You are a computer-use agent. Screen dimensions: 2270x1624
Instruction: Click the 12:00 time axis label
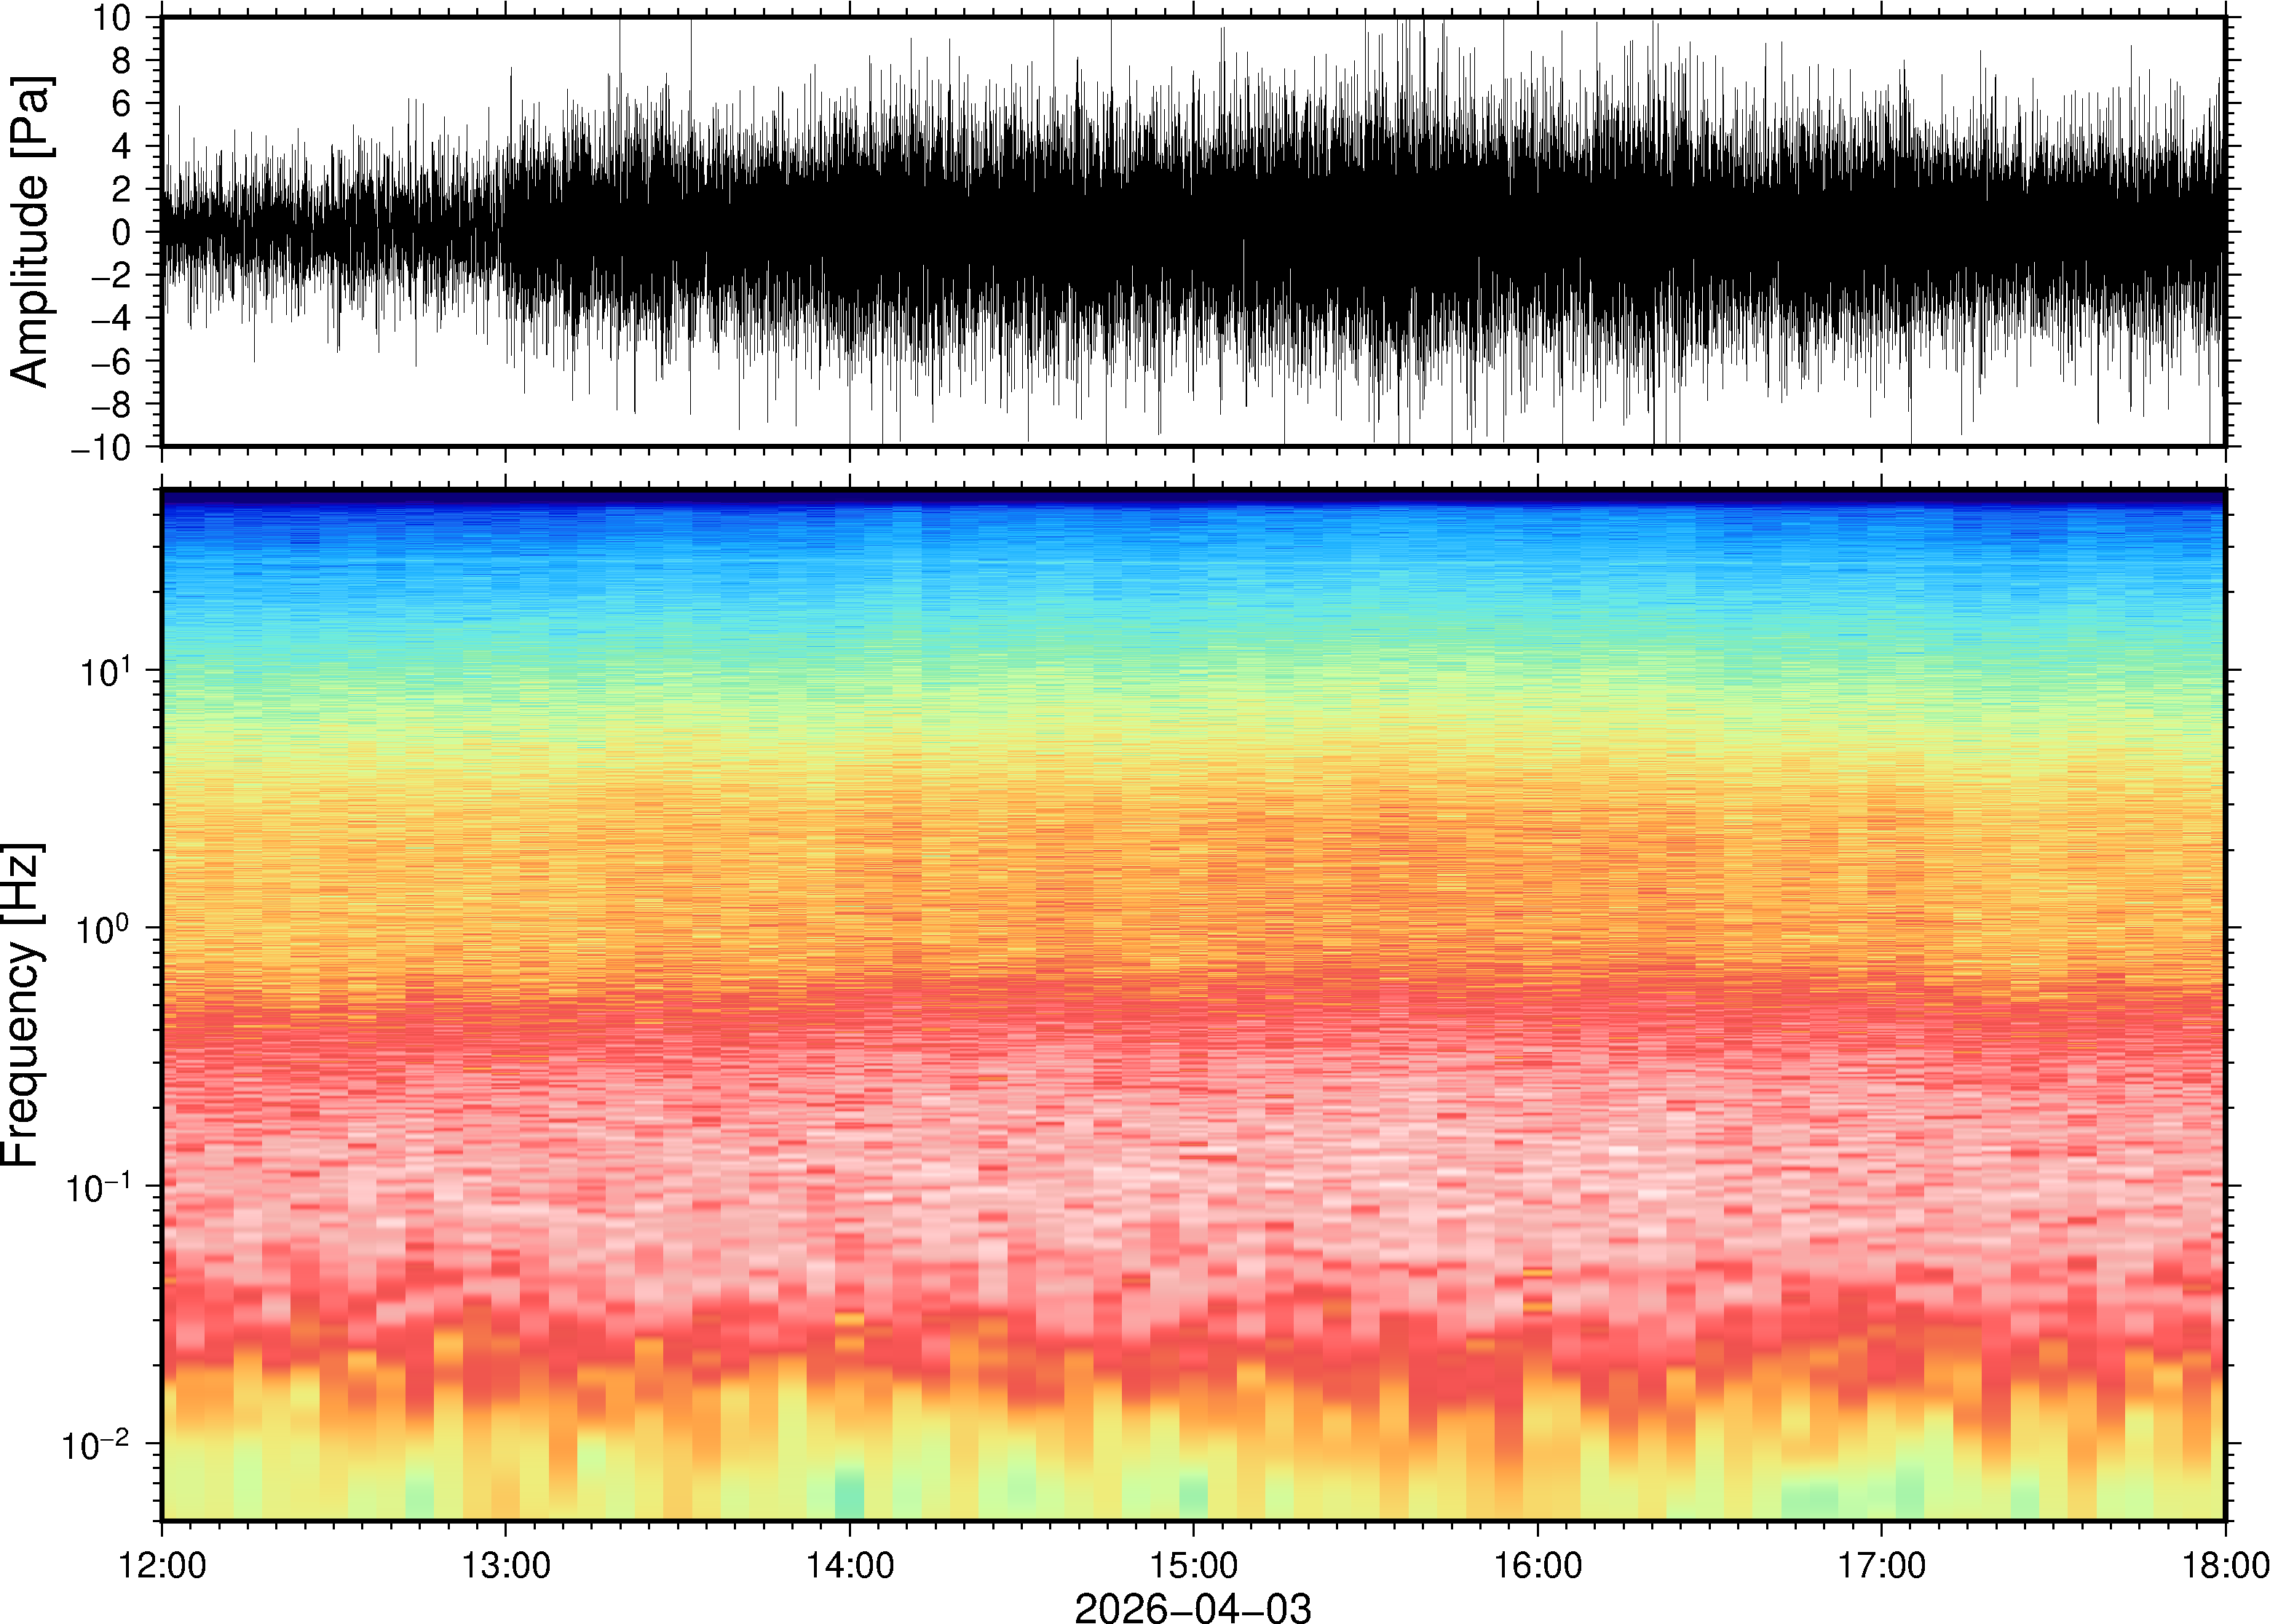162,1565
